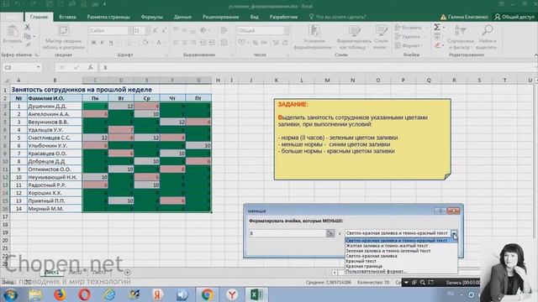
Task: Toggle italic (К) formatting
Action: coord(103,43)
